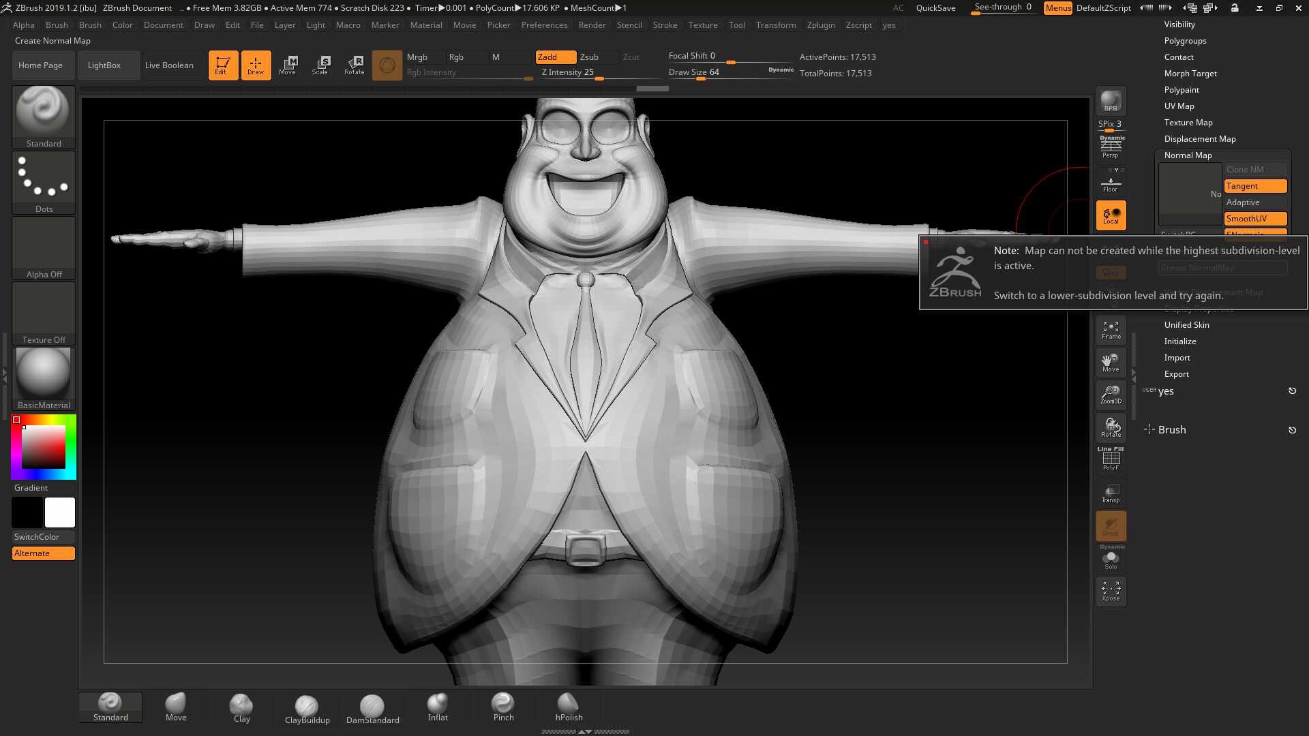This screenshot has height=736, width=1309.
Task: Enable Zadd sculpt mode
Action: click(x=555, y=57)
